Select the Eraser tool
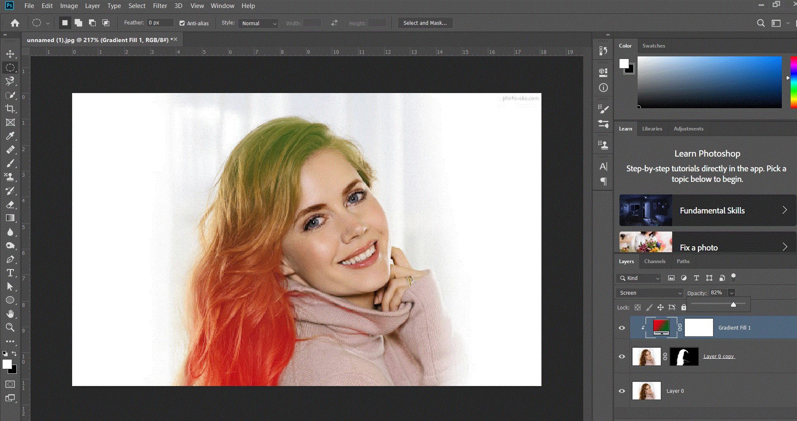Image resolution: width=797 pixels, height=421 pixels. coord(10,204)
